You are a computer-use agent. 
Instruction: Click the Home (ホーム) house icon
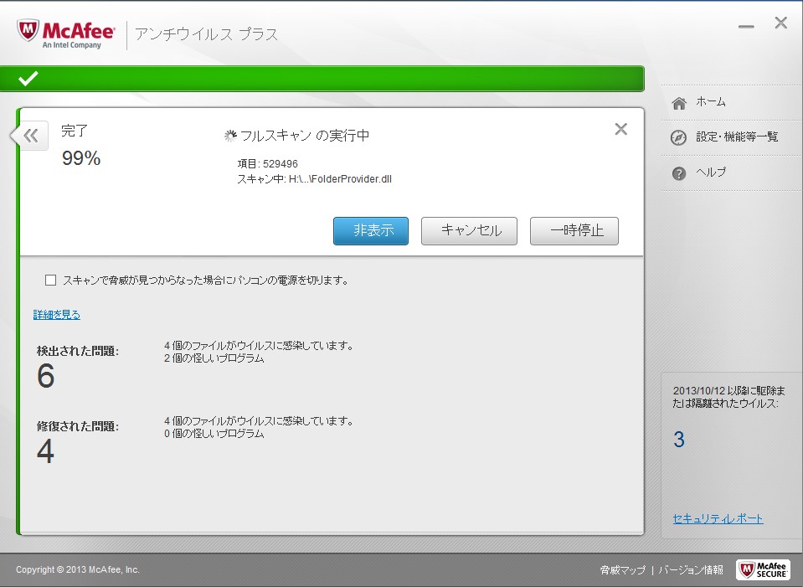coord(679,103)
